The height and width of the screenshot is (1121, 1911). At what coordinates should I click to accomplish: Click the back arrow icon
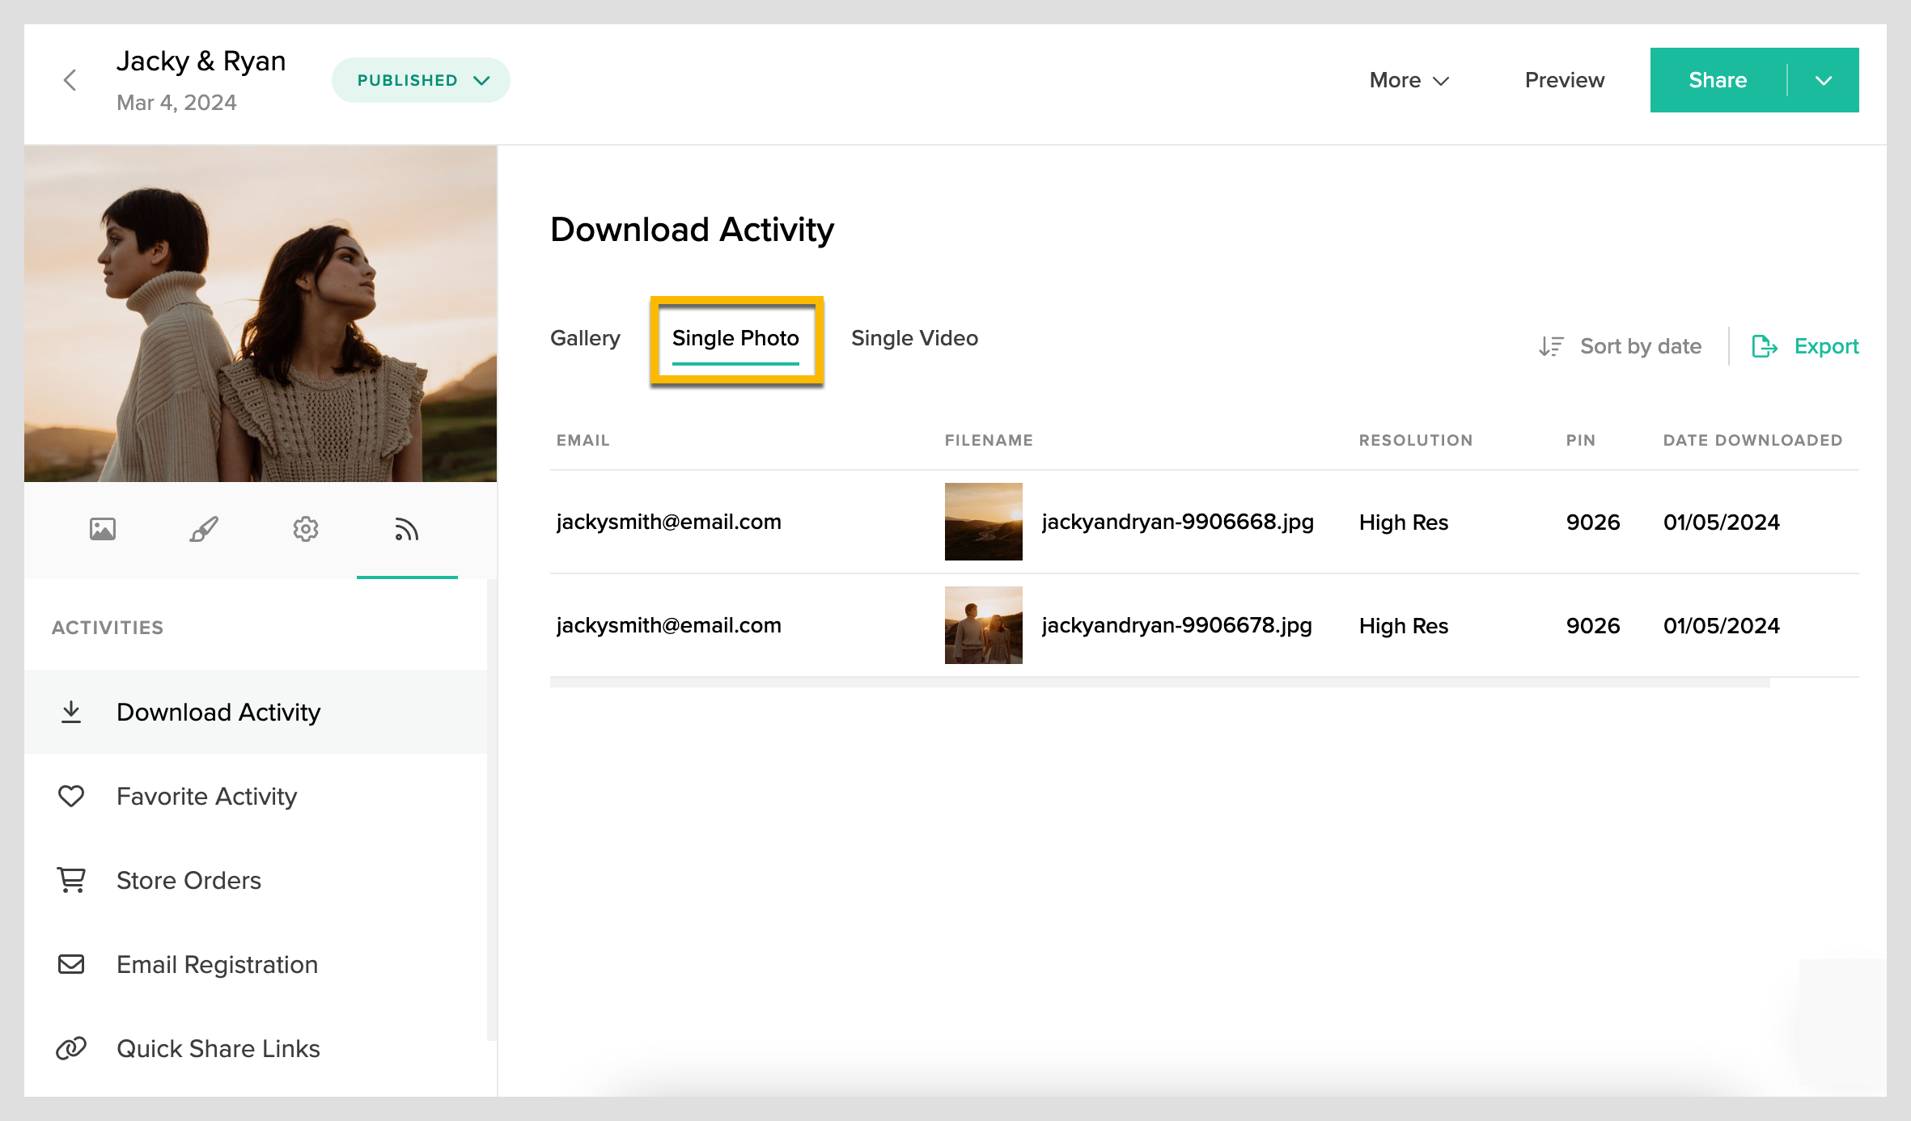coord(70,80)
